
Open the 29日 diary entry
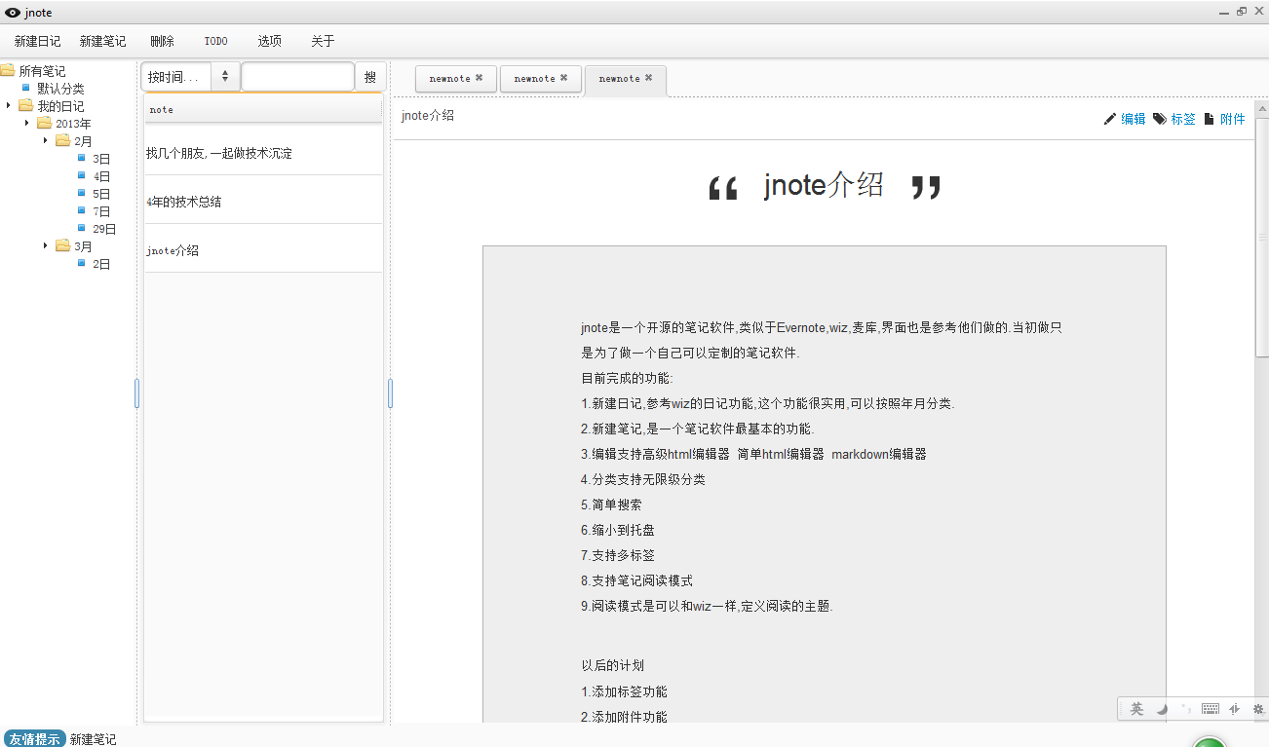click(104, 229)
